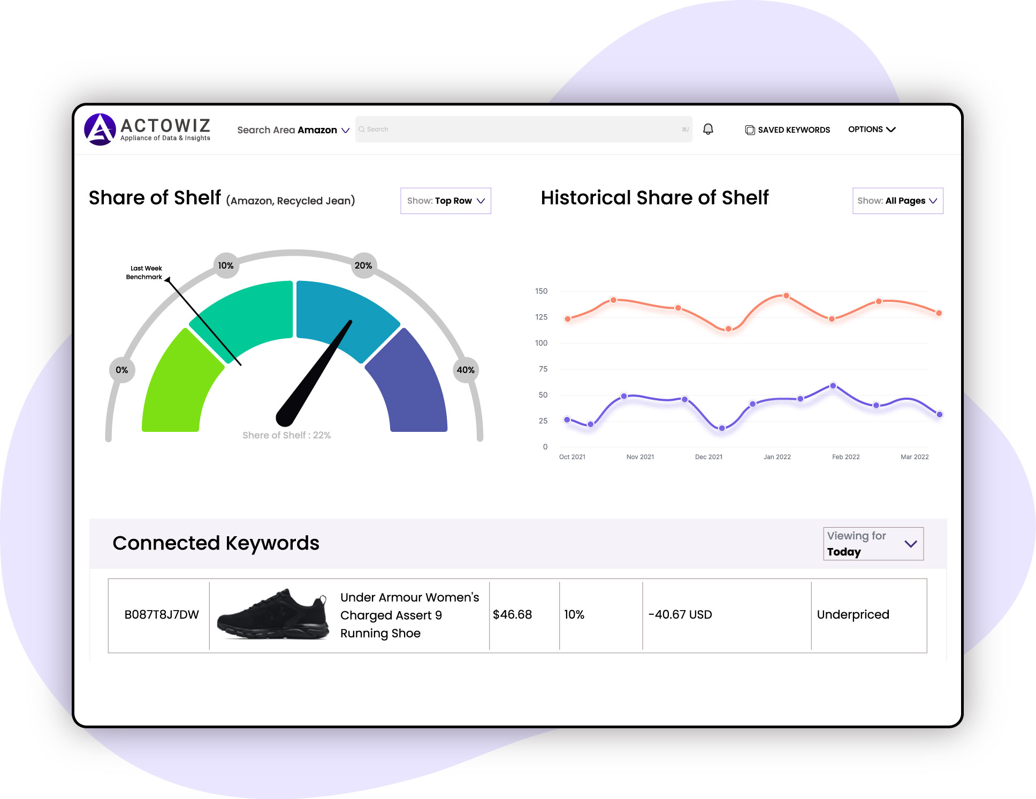Click the 40% gauge marker
Image resolution: width=1036 pixels, height=799 pixels.
466,370
